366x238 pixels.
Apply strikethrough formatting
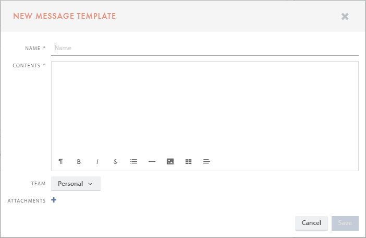coord(115,161)
